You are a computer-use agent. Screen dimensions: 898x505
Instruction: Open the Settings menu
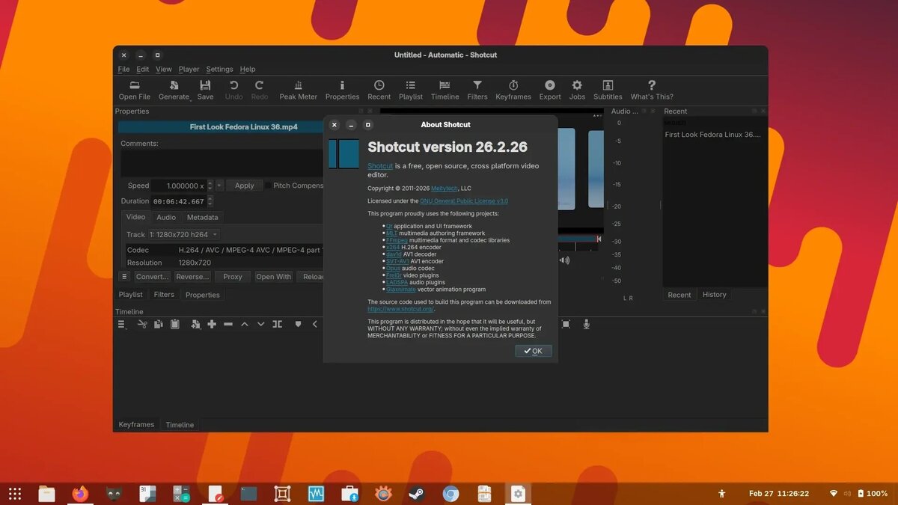tap(220, 69)
